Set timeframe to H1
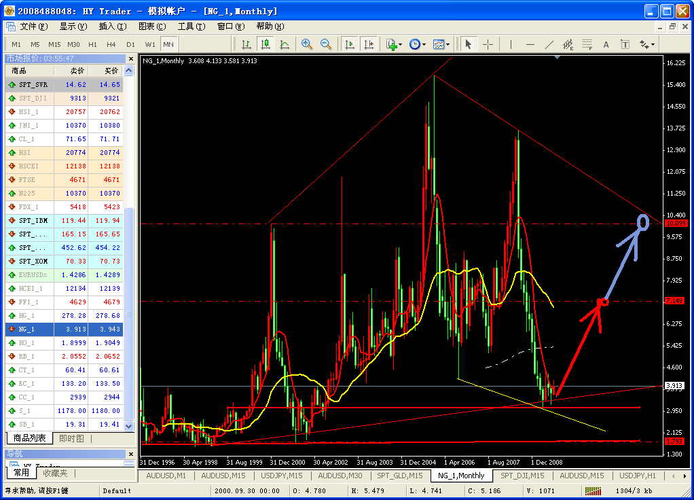The width and height of the screenshot is (694, 500). pos(92,44)
